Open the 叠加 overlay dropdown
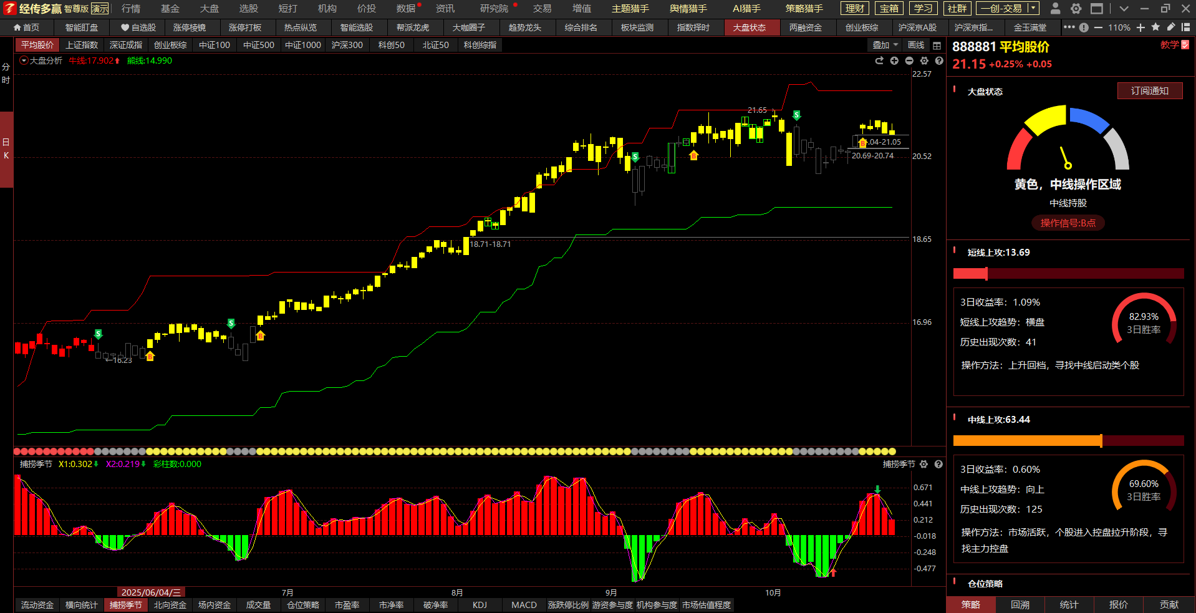The height and width of the screenshot is (613, 1196). 885,45
